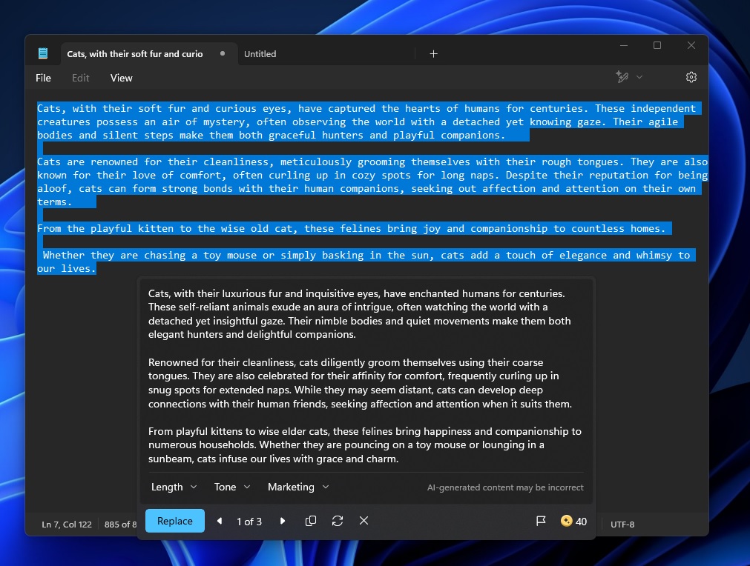The height and width of the screenshot is (566, 750).
Task: Click in the rewritten paragraph starting 'Renowned for'
Action: [361, 383]
